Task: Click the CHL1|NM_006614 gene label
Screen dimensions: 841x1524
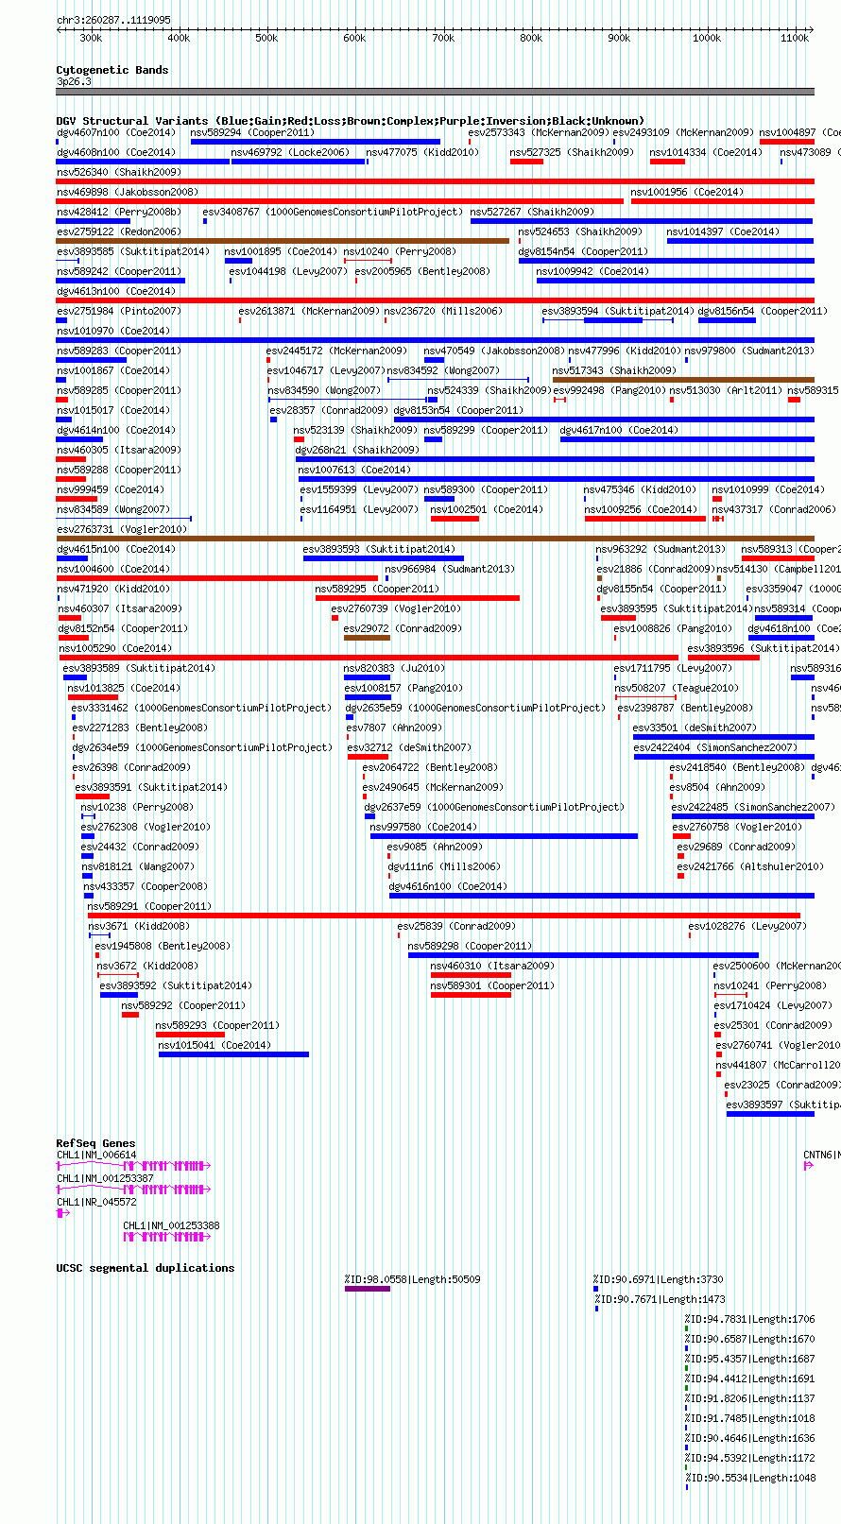Action: pos(96,1155)
